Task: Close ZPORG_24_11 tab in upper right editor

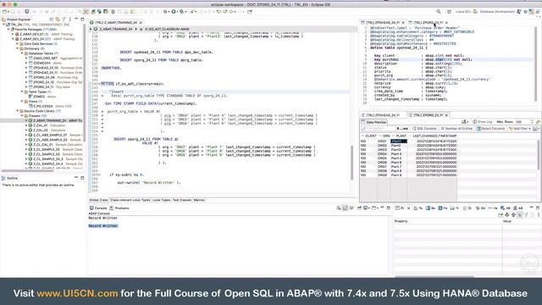Action: [446, 23]
